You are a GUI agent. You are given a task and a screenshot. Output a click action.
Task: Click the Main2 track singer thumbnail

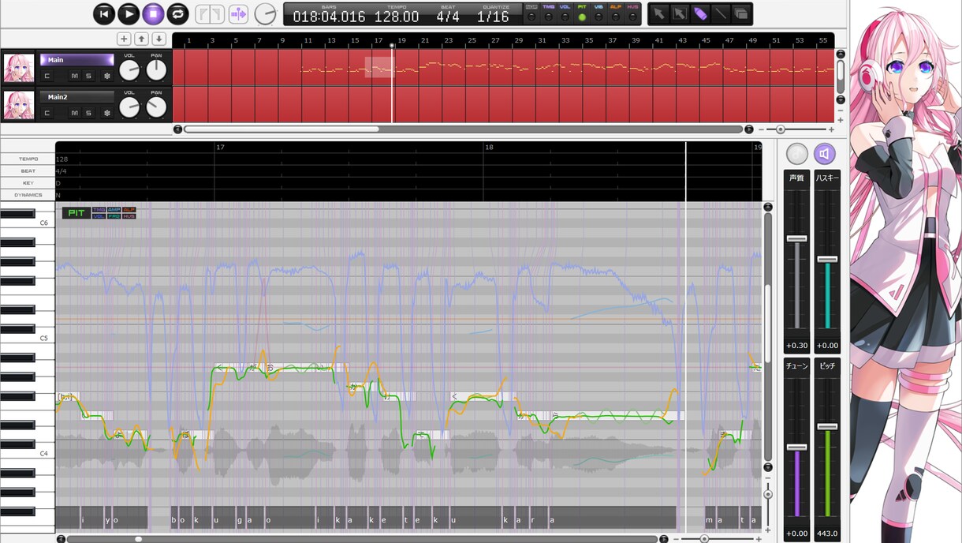point(19,105)
